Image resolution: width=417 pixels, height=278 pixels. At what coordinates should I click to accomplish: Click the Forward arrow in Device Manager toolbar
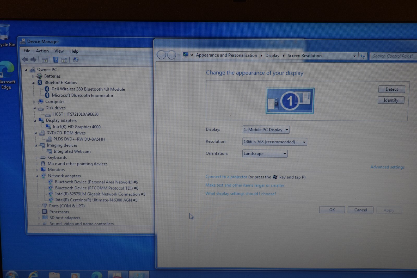[33, 60]
